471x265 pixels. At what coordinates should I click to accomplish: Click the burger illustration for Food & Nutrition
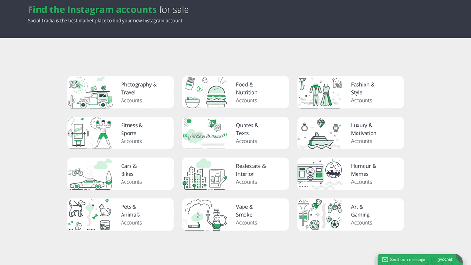205,93
